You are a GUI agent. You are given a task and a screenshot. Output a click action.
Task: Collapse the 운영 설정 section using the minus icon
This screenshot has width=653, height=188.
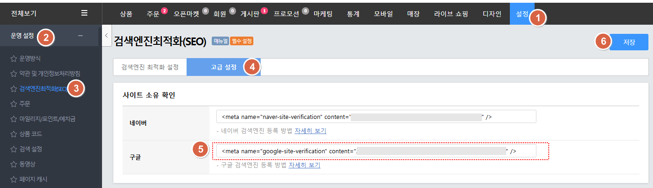pos(80,36)
